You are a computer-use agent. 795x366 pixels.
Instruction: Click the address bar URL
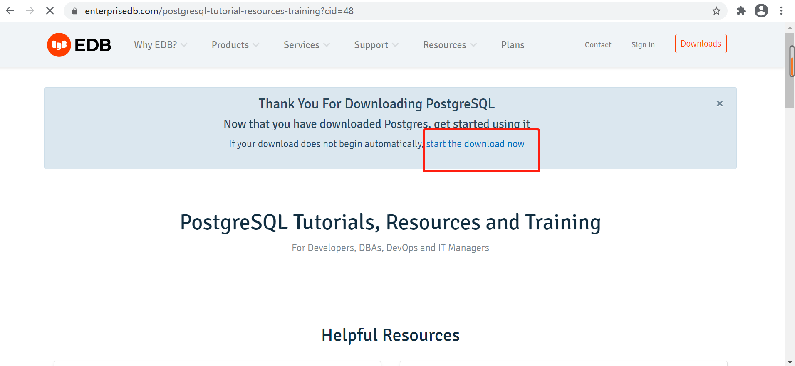(x=219, y=11)
